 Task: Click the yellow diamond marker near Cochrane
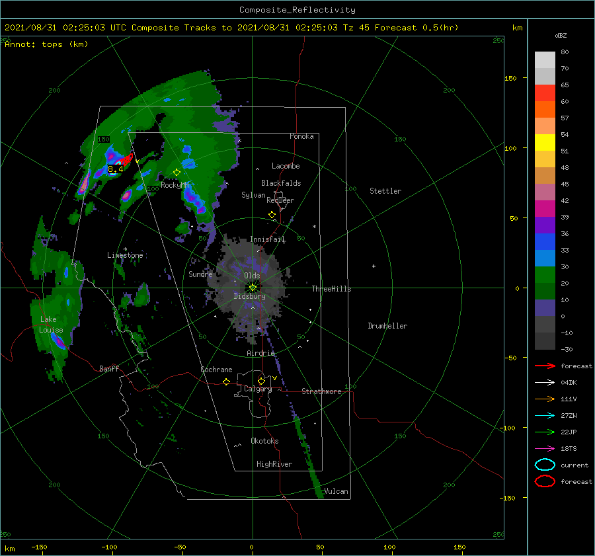pos(226,381)
